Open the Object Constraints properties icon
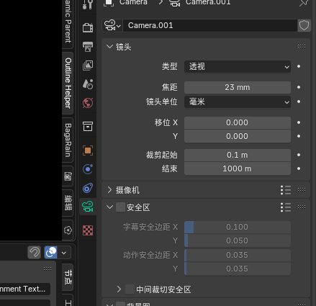The height and width of the screenshot is (306, 316). (88, 188)
